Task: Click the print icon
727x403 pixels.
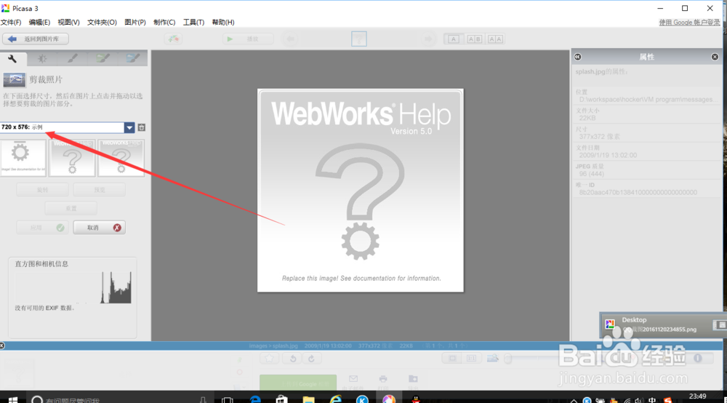Action: point(383,379)
